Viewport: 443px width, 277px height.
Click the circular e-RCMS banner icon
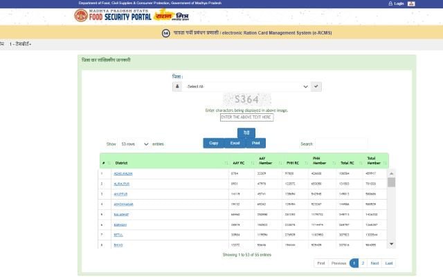click(x=166, y=33)
